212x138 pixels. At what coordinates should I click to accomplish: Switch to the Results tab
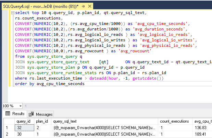click(x=15, y=114)
